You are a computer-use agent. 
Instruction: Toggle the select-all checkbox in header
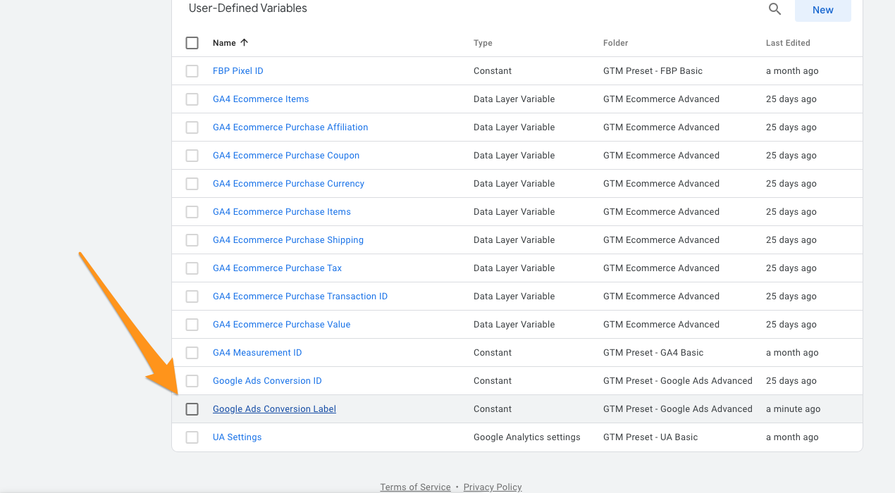point(192,43)
